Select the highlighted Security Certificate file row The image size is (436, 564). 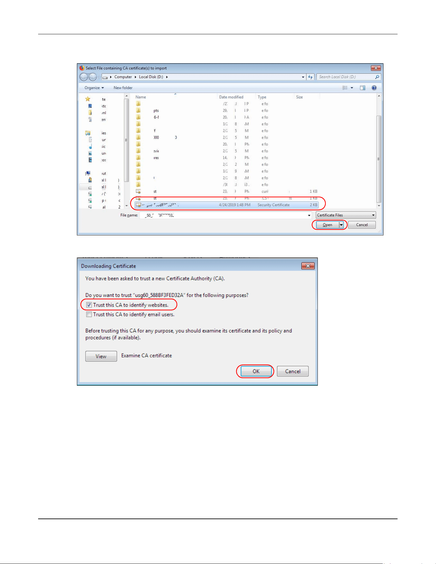(226, 205)
